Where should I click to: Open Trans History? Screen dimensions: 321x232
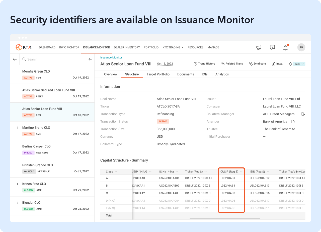coord(204,64)
